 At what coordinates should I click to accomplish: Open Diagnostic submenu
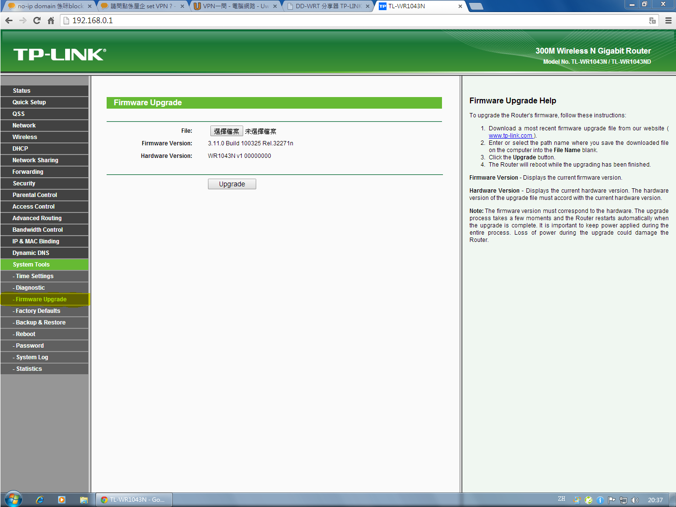pos(44,288)
